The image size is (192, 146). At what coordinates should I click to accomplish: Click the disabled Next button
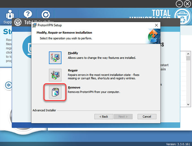tap(123, 117)
